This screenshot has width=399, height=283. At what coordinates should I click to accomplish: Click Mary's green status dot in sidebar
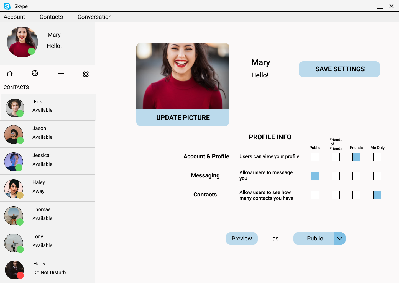[x=32, y=51]
